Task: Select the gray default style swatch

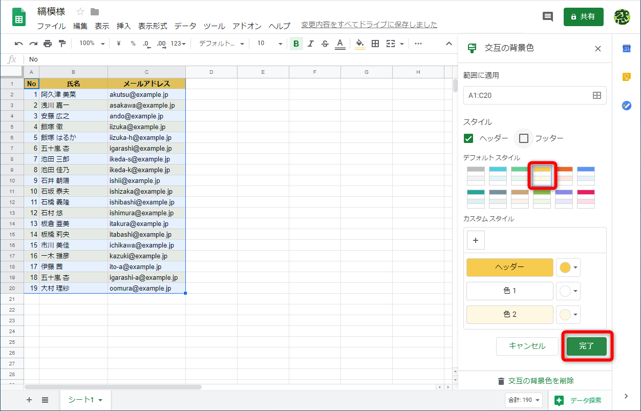Action: pyautogui.click(x=476, y=176)
